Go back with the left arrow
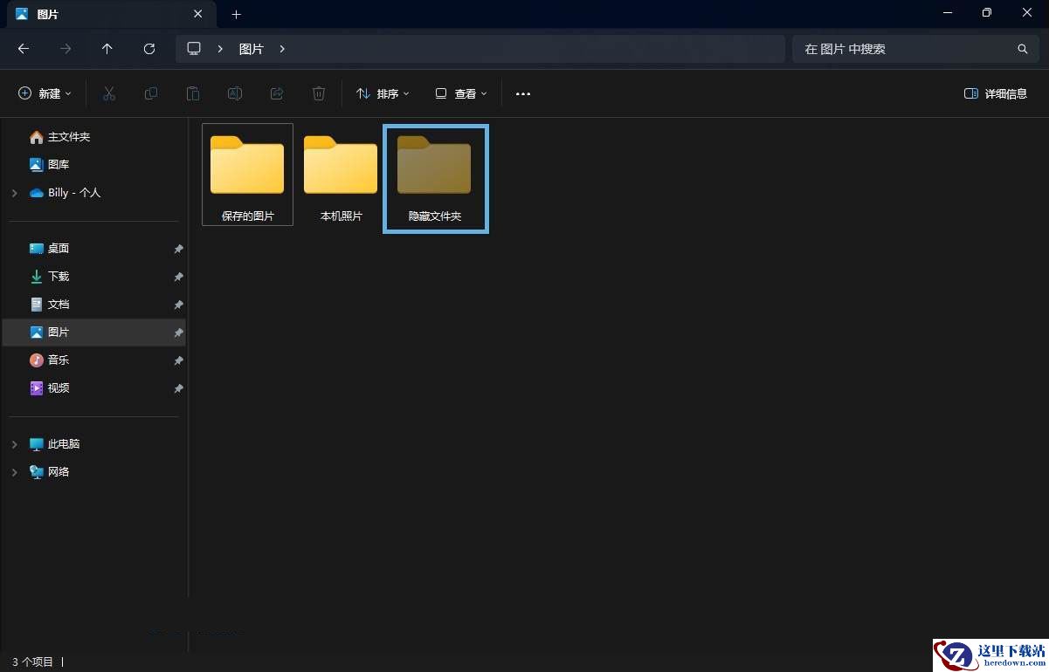The image size is (1049, 672). click(x=24, y=49)
